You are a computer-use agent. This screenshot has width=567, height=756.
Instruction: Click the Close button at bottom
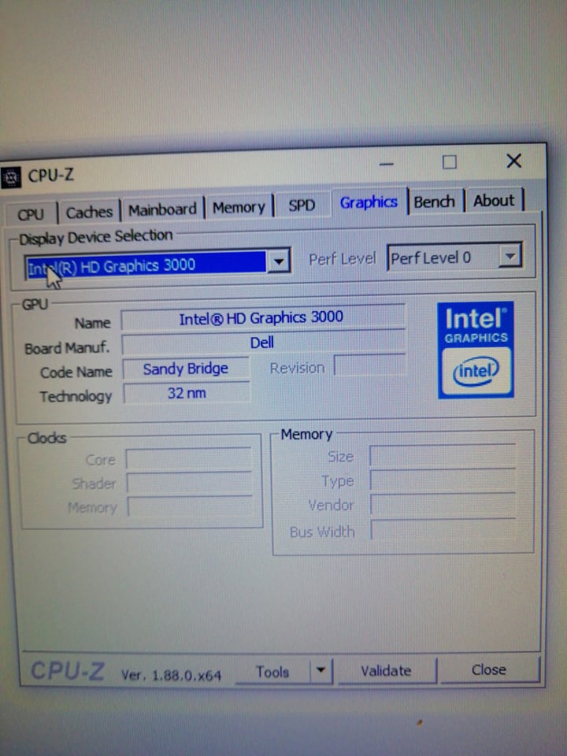point(489,669)
